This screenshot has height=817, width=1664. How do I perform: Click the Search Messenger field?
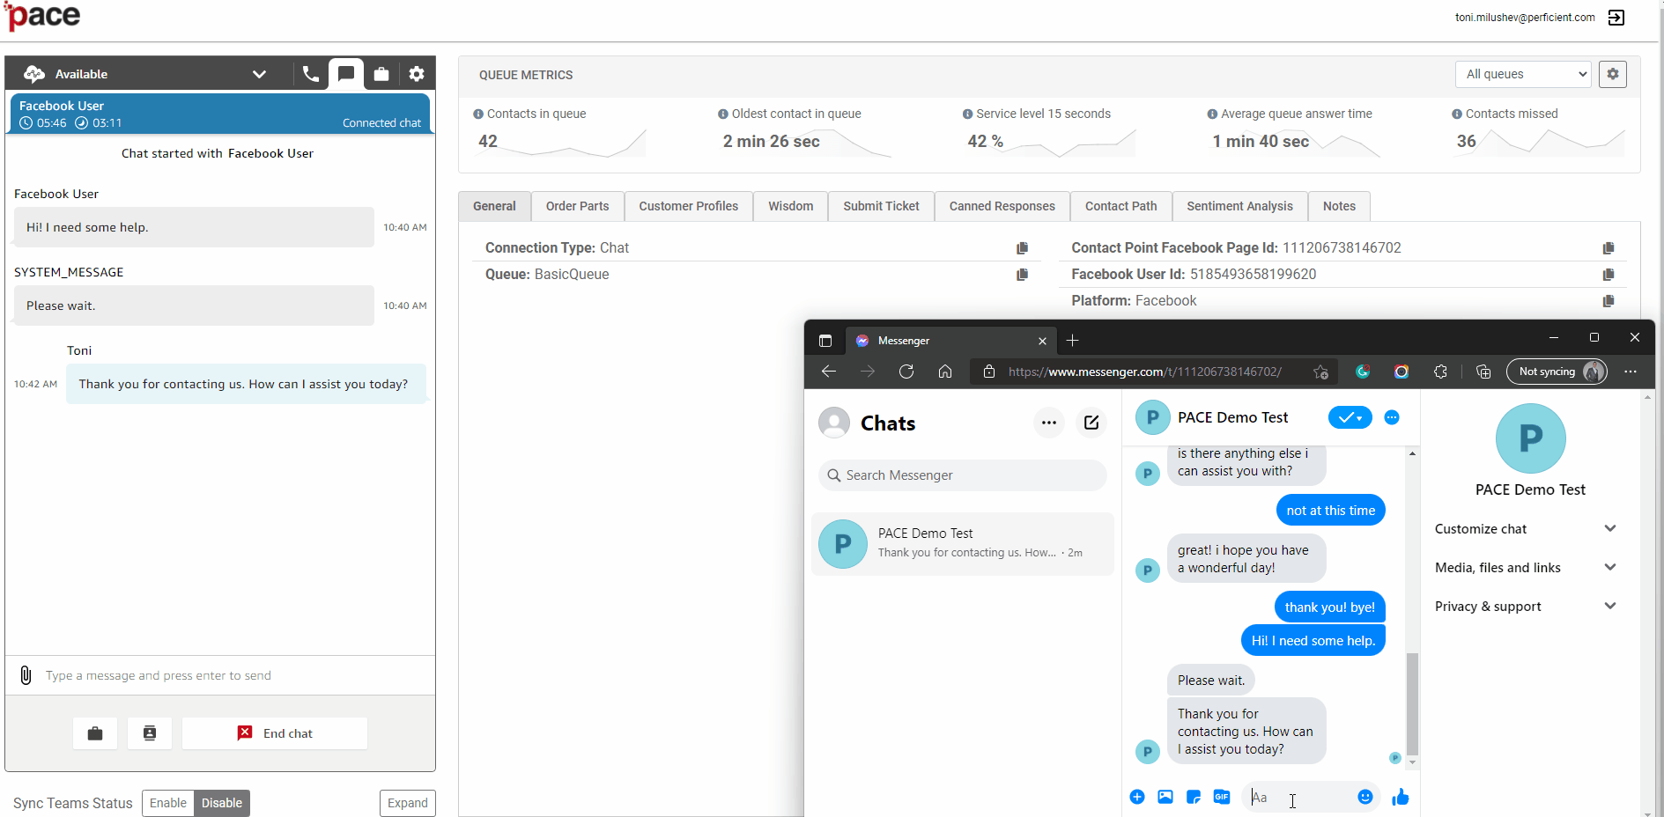[x=962, y=475]
